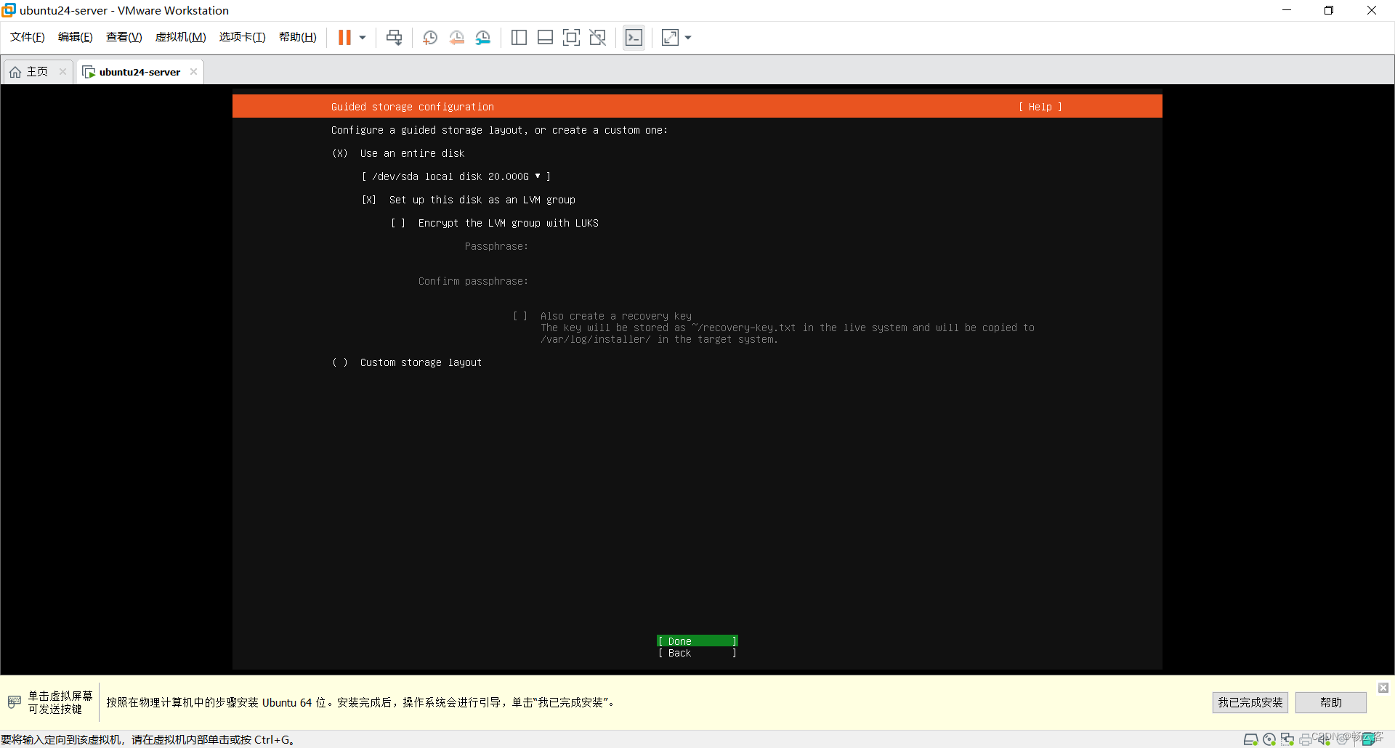Click the 'Guided storage configuration' header text
The image size is (1395, 748).
[x=413, y=107]
